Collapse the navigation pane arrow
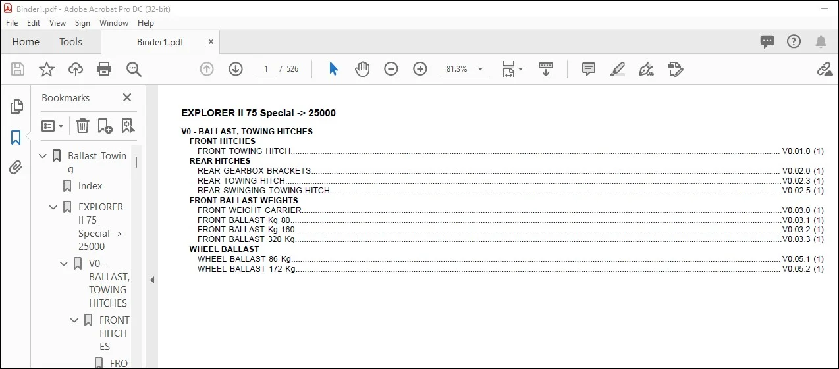Screen dimensions: 839x369 click(x=152, y=280)
